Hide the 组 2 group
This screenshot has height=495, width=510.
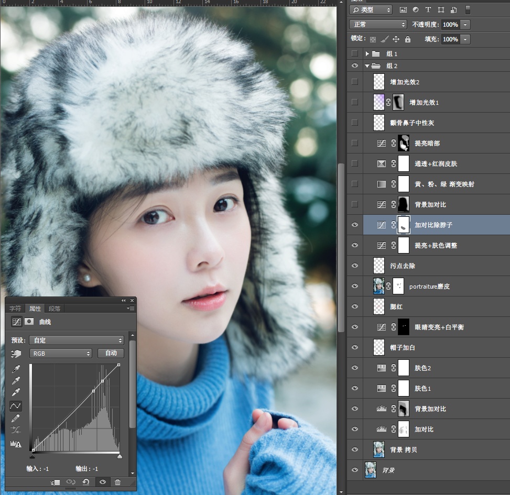[354, 65]
